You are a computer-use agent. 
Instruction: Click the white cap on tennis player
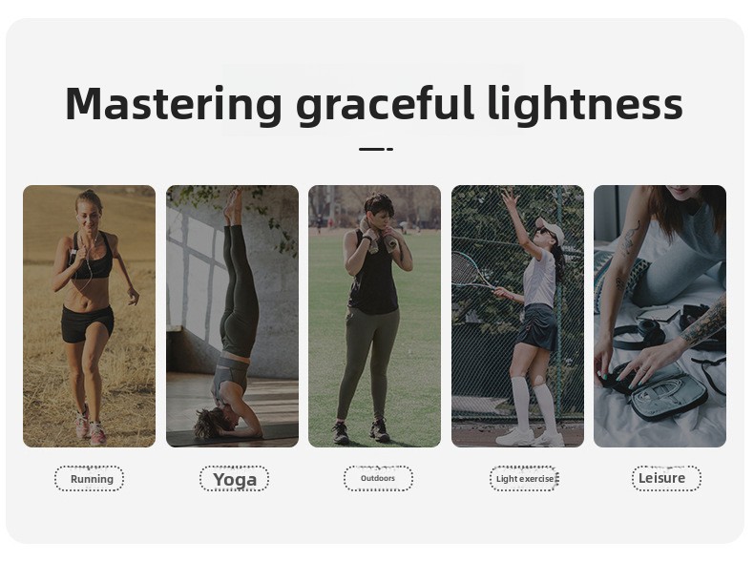552,230
